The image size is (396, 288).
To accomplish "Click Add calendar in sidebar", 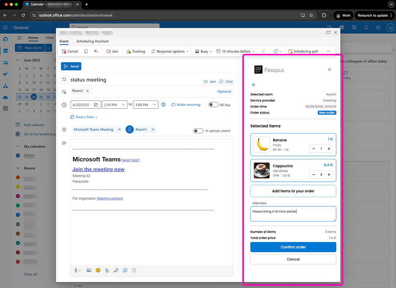I will coord(30,125).
